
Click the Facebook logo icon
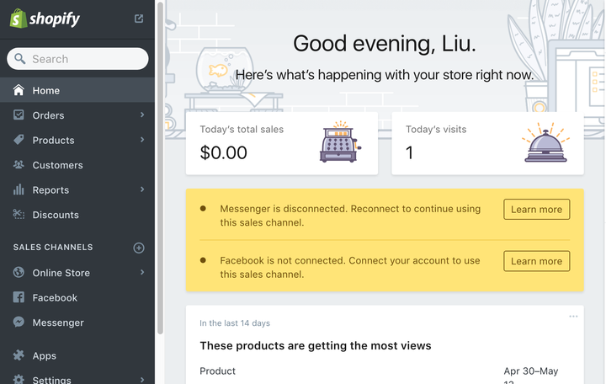pos(19,297)
